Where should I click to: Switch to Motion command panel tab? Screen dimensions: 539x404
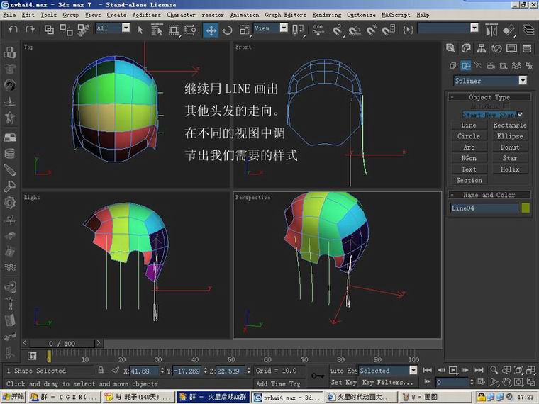496,48
